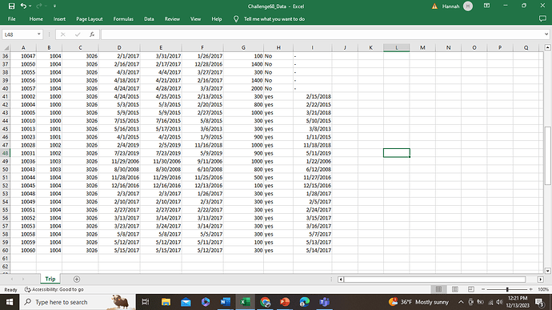This screenshot has width=552, height=310.
Task: Open the Comments speech bubble icon
Action: (x=542, y=18)
